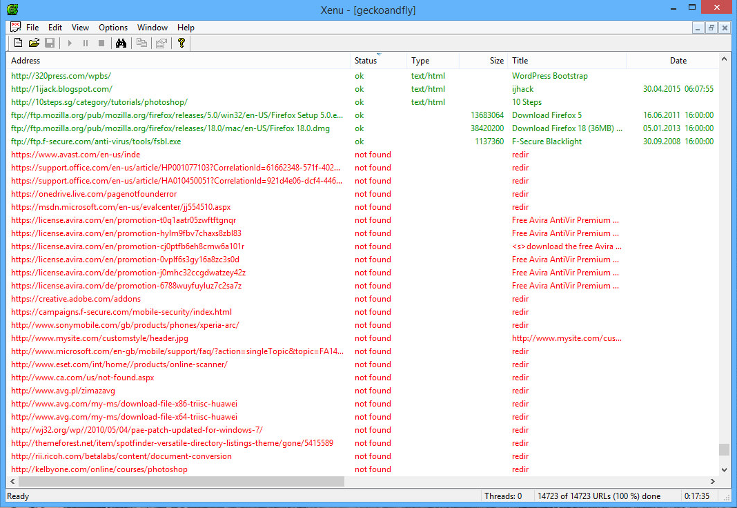
Task: Open the View menu
Action: point(80,28)
